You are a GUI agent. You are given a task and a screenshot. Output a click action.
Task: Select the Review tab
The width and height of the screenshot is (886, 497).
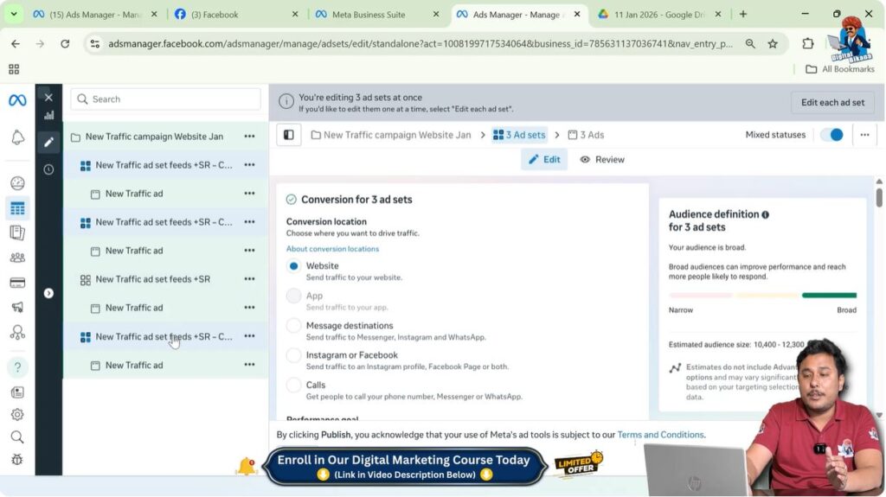tap(602, 159)
